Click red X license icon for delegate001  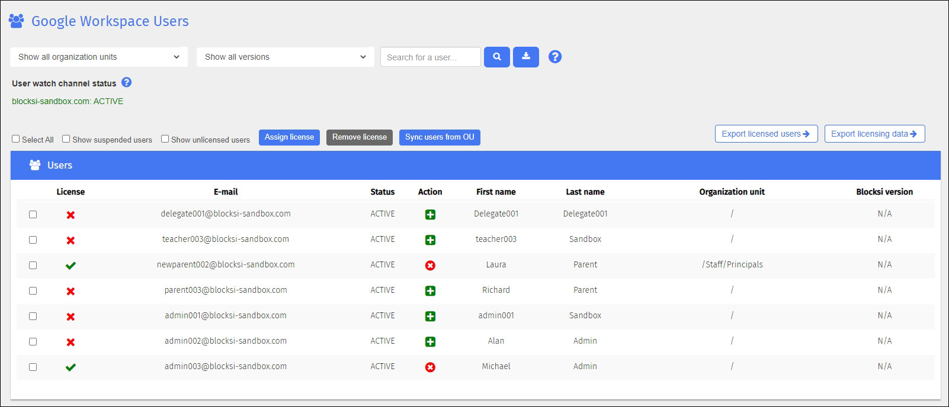coord(70,215)
